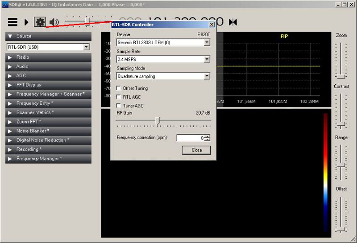Open the configure gear icon
The width and height of the screenshot is (357, 243).
40,22
